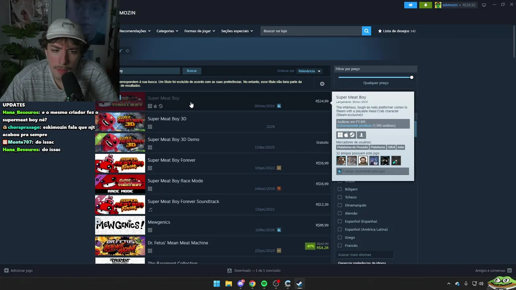This screenshot has width=516, height=290.
Task: Click the magnifier store search button
Action: (366, 31)
